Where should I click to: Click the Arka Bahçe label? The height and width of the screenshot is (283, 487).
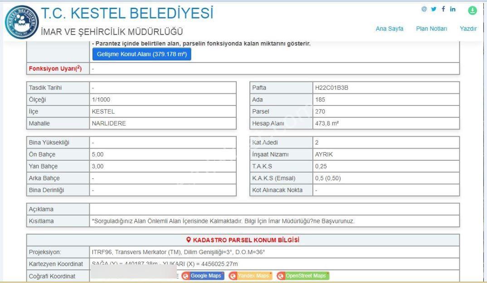pyautogui.click(x=44, y=178)
